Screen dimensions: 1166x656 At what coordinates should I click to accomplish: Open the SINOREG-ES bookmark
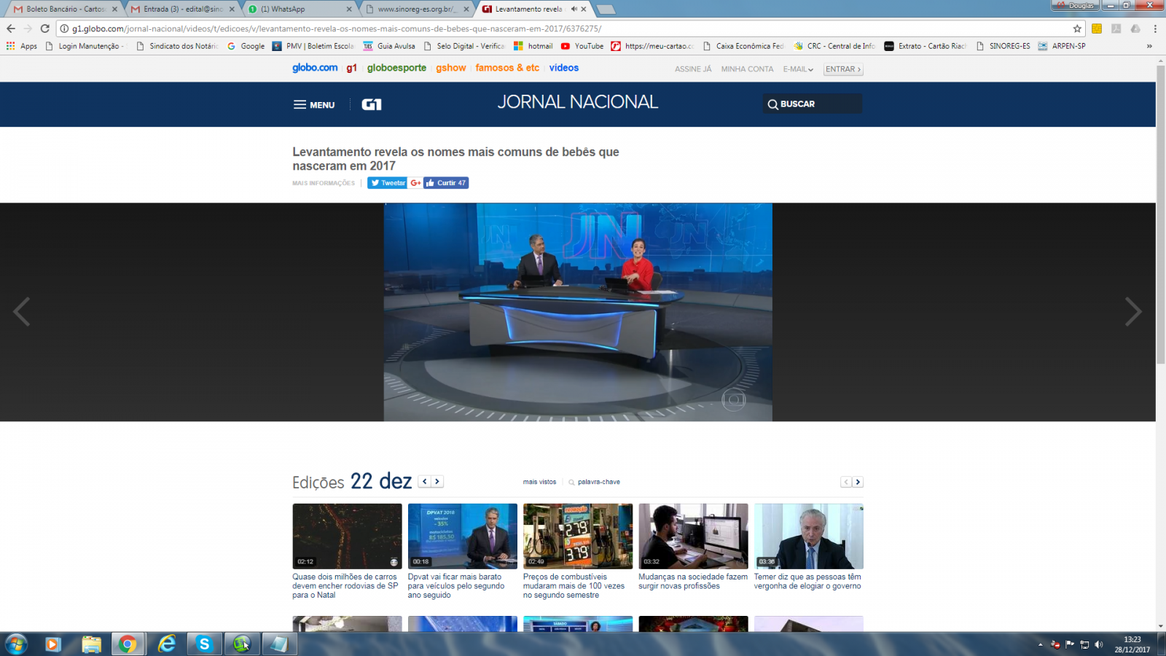[1003, 46]
